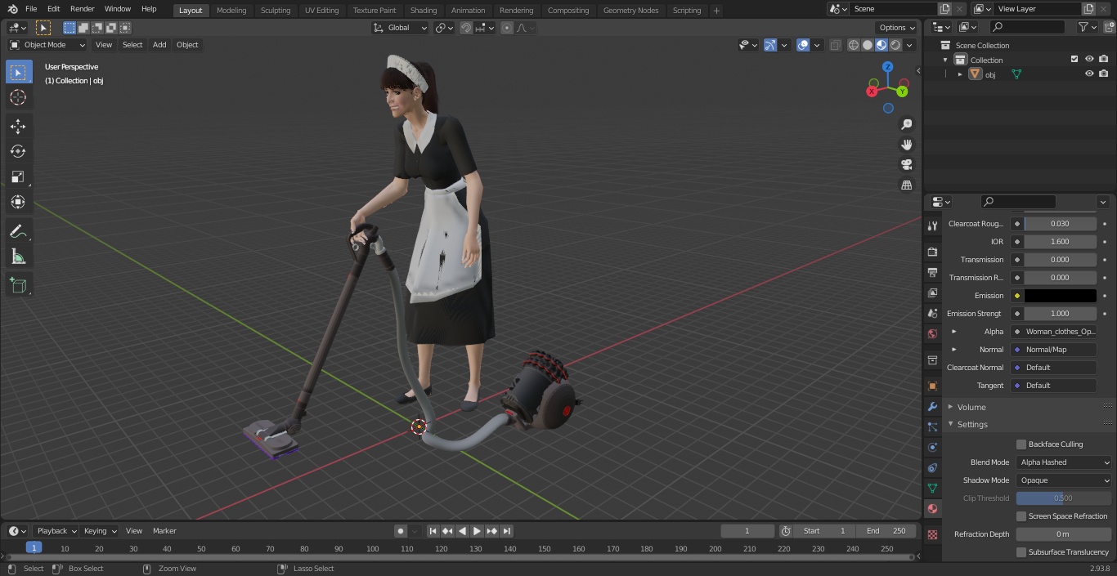Open the Global transform orientation dropdown
1117x576 pixels.
[x=401, y=28]
